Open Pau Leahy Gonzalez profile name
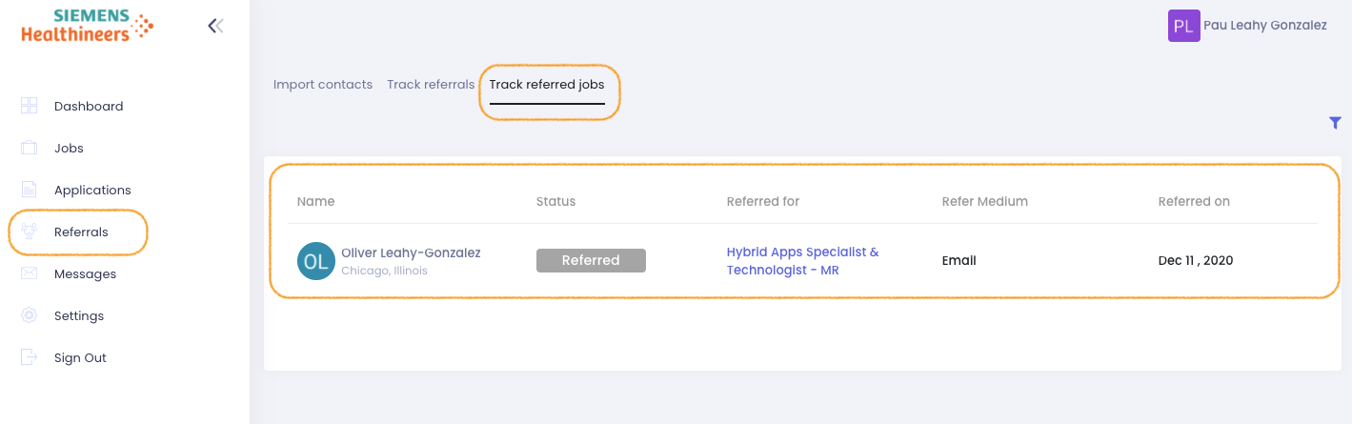Viewport: 1352px width, 424px height. [1265, 26]
